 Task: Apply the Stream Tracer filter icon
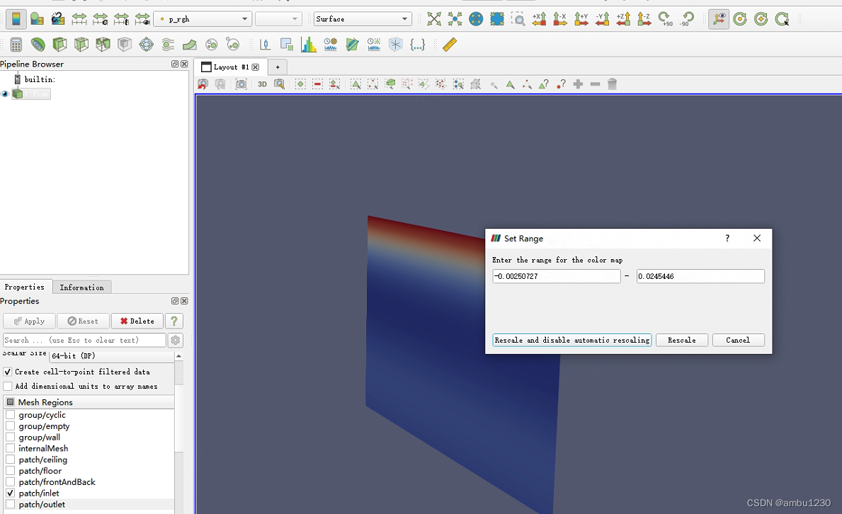pos(168,45)
